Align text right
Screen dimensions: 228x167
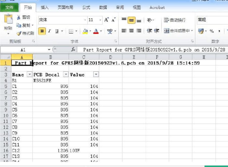(139, 31)
